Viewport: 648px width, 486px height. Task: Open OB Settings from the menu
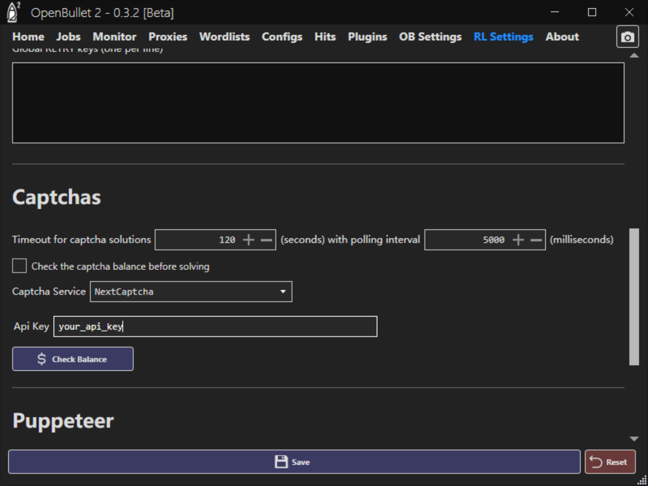430,37
